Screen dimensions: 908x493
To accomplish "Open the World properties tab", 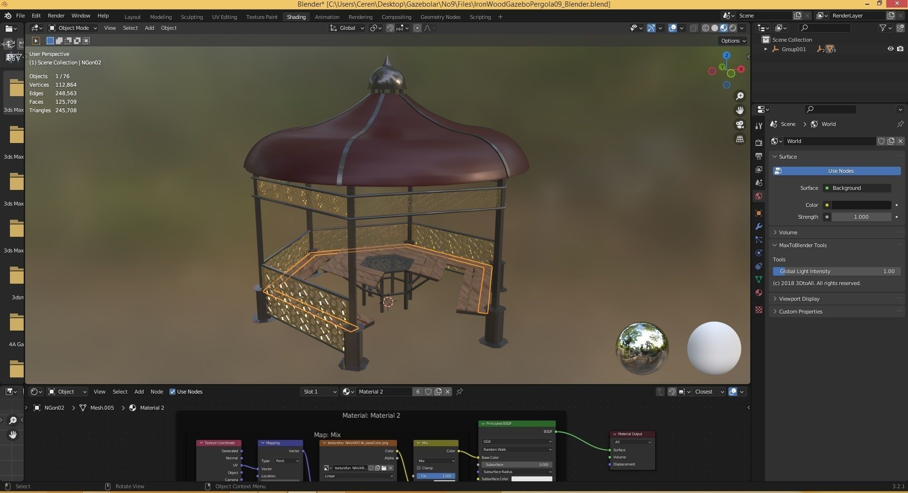I will pyautogui.click(x=759, y=196).
